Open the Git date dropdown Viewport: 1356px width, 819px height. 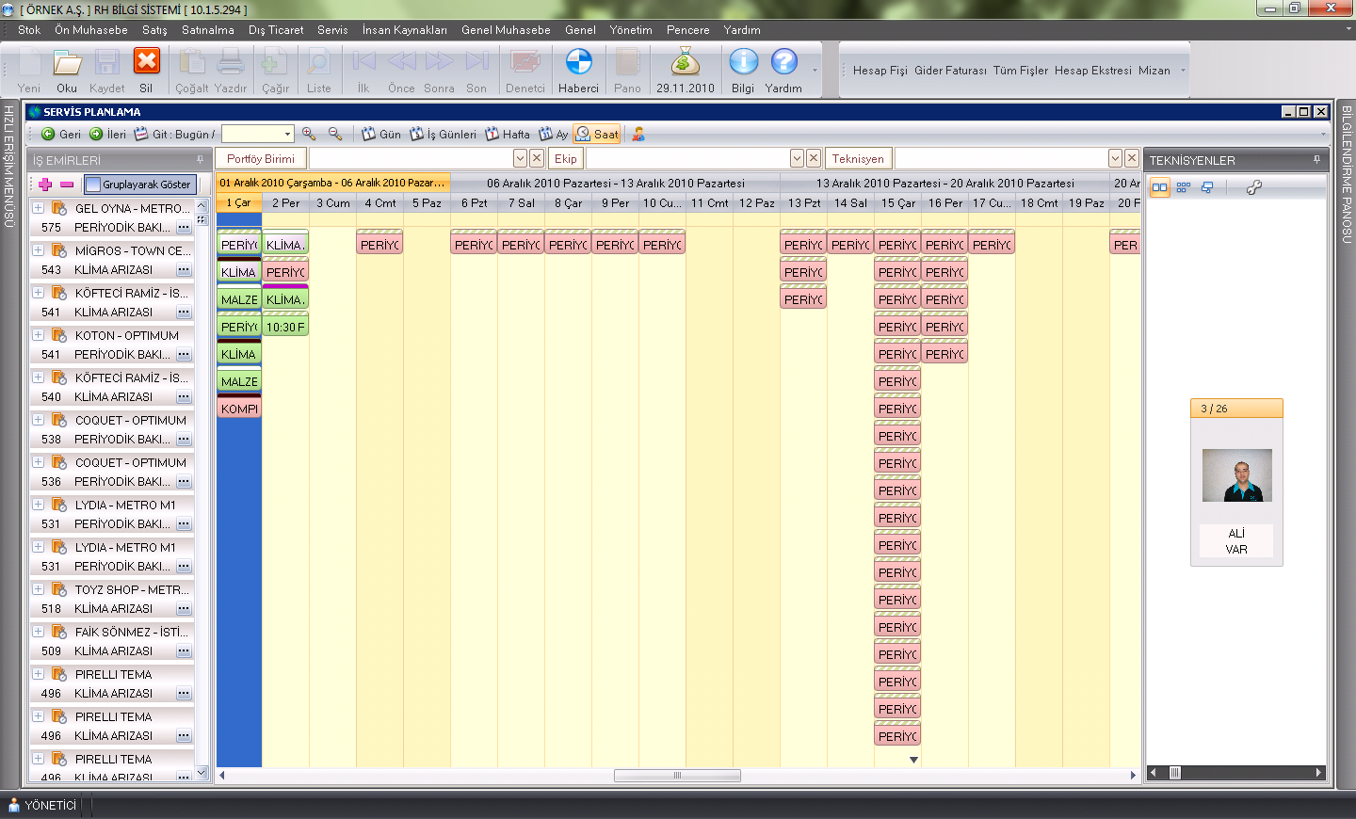click(x=287, y=135)
